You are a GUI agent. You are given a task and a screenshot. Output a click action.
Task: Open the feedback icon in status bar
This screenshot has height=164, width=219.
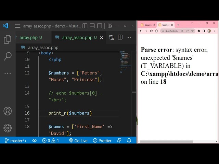(x=119, y=140)
